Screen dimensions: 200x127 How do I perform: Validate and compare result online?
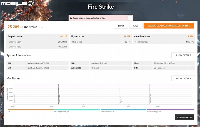click(x=169, y=26)
